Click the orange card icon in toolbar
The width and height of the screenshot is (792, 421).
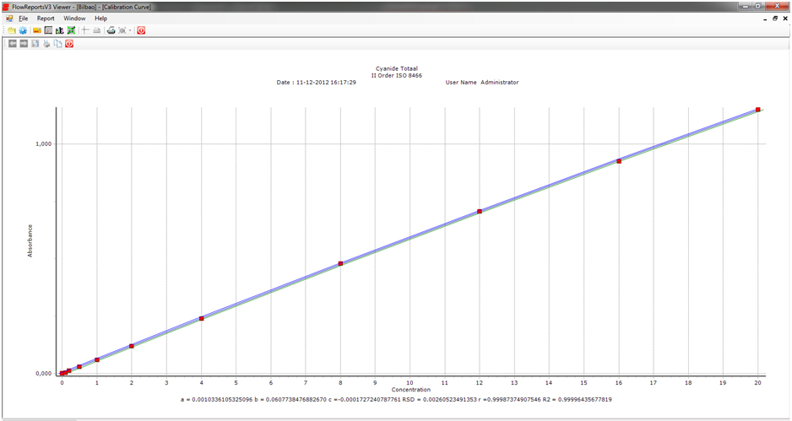[x=37, y=30]
